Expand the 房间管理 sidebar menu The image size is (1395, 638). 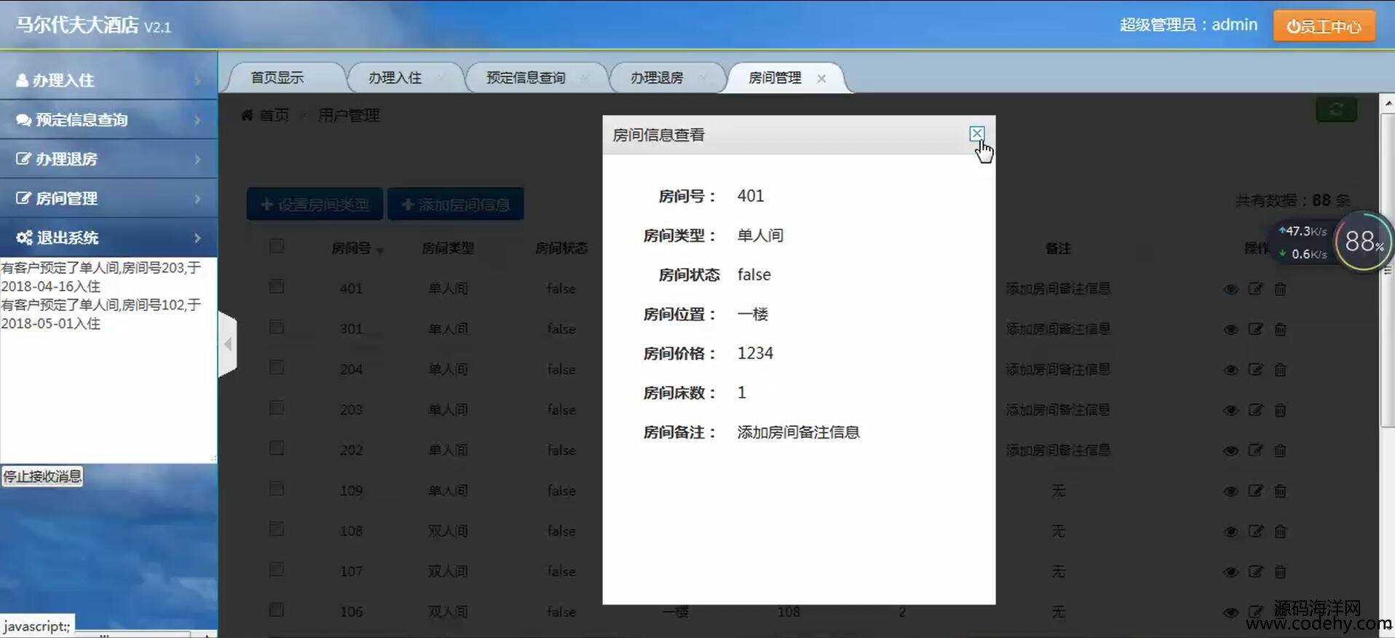point(108,198)
